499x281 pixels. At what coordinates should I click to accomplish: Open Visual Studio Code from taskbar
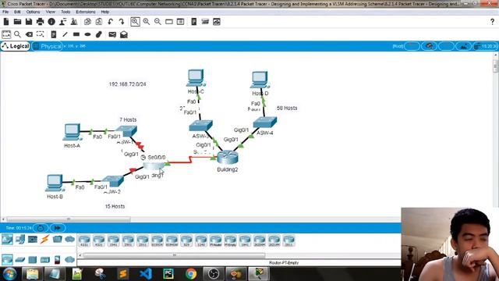click(x=146, y=274)
